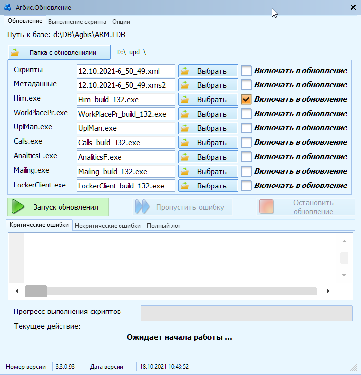Open the Выполнение скрипта tab
Image resolution: width=361 pixels, height=375 pixels.
pos(77,22)
